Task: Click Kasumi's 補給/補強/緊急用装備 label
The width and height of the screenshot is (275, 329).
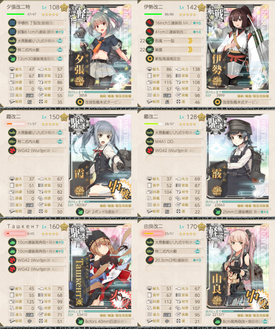Action: (115, 206)
